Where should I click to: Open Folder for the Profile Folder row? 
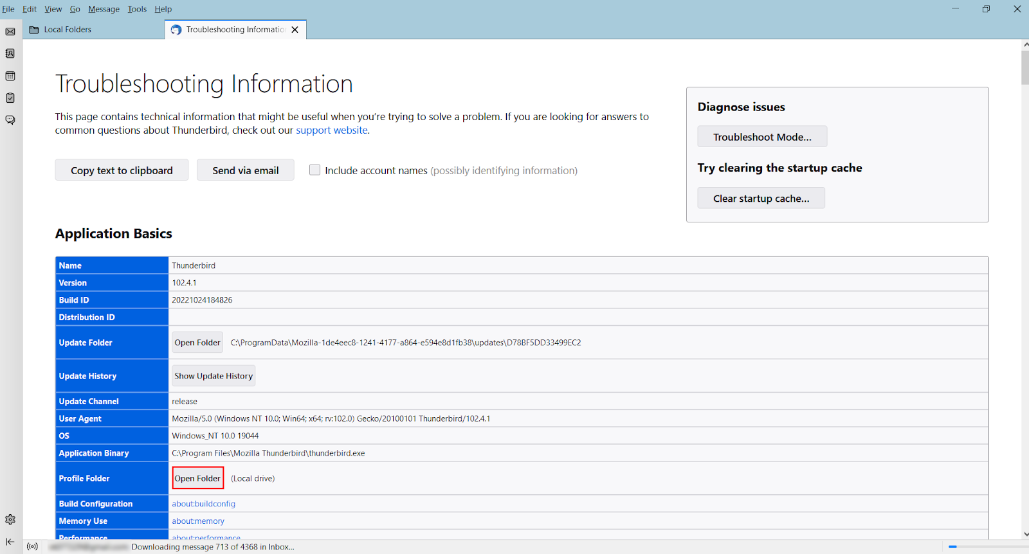coord(197,478)
